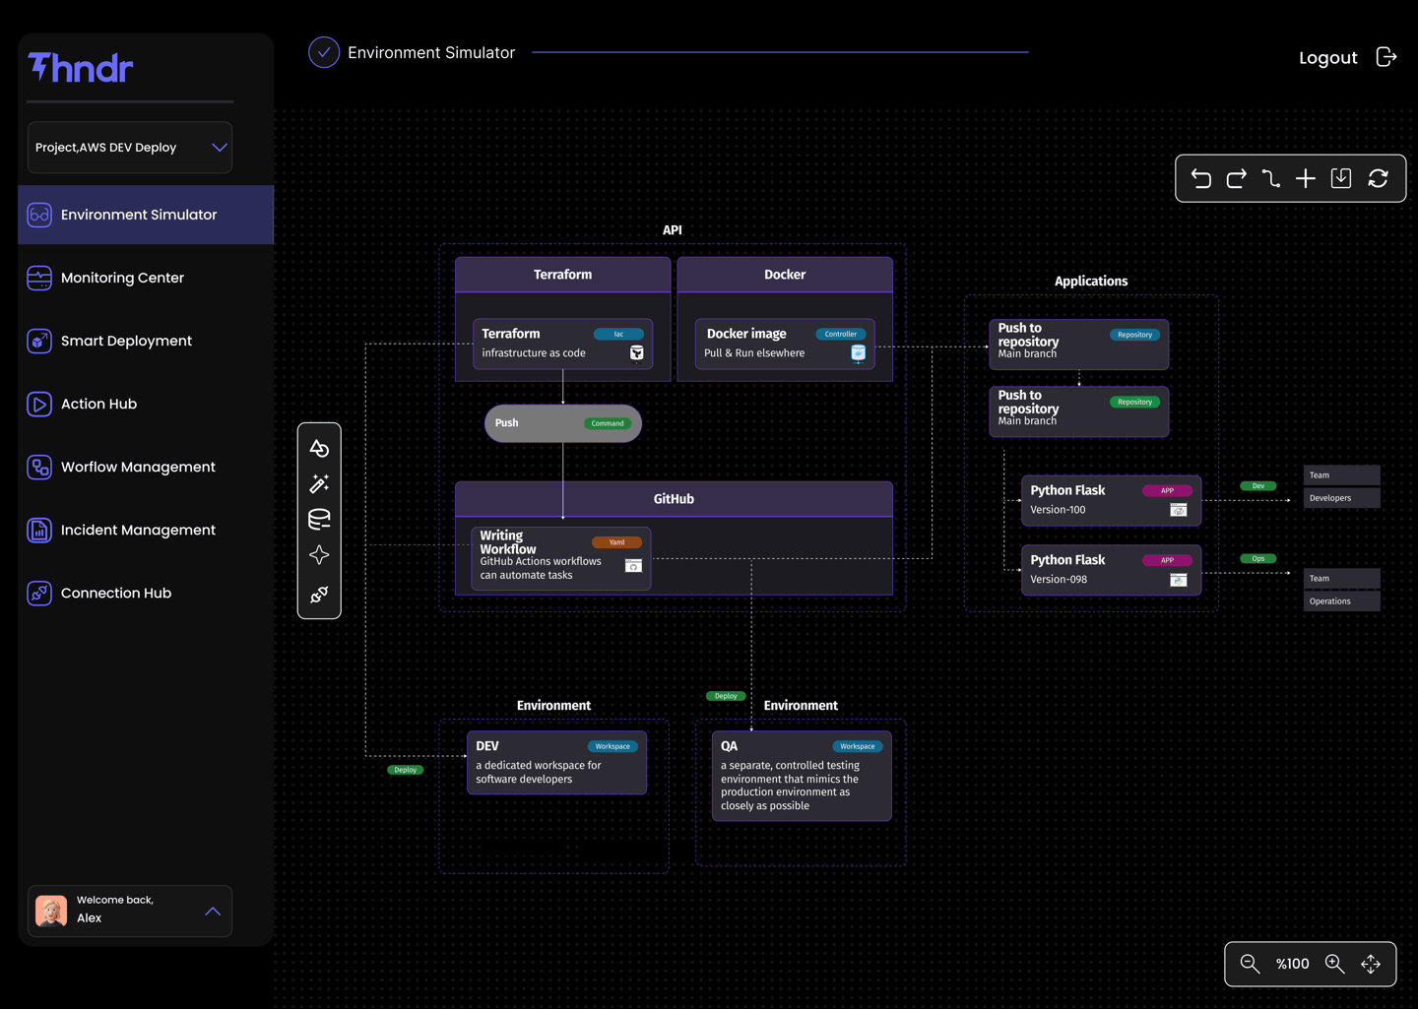Select the magic wand tool

point(319,483)
